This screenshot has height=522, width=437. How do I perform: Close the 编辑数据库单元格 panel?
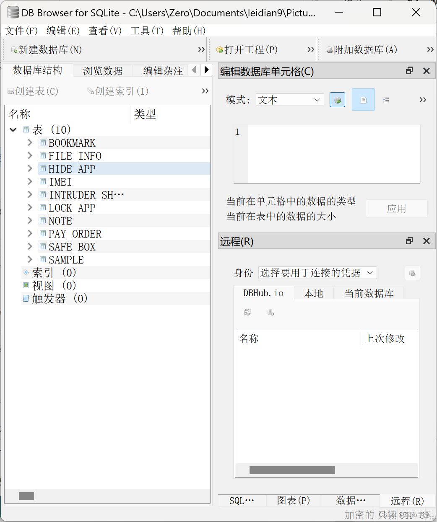pyautogui.click(x=427, y=71)
